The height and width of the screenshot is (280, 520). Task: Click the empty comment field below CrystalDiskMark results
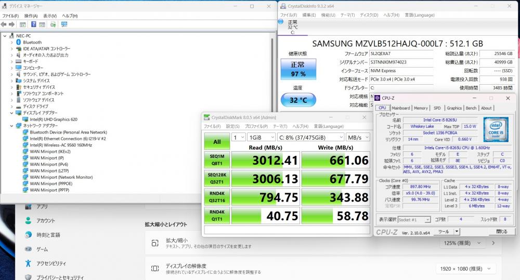[x=287, y=230]
